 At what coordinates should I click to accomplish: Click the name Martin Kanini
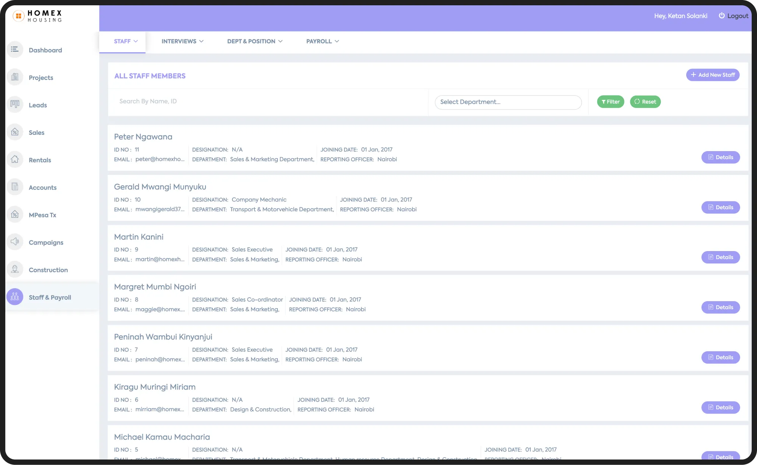139,237
